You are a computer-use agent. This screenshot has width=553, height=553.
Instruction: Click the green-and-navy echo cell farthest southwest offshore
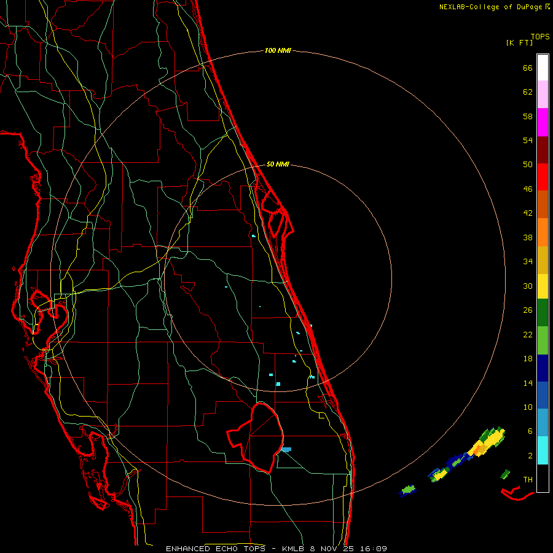point(408,490)
